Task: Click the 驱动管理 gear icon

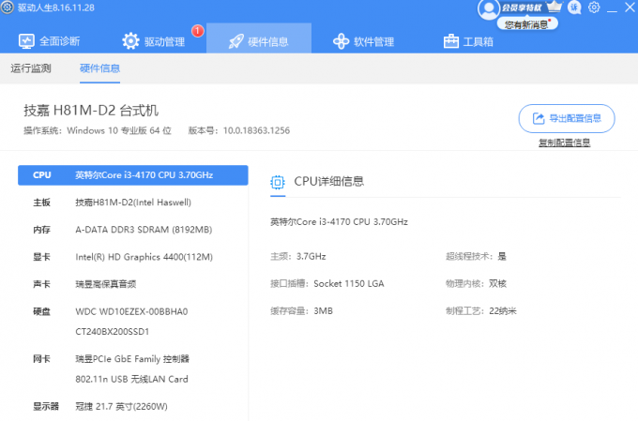Action: pyautogui.click(x=130, y=41)
